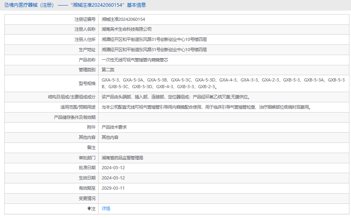The width and height of the screenshot is (351, 218).
Task: Click the 生产地址 label
Action: [87, 50]
